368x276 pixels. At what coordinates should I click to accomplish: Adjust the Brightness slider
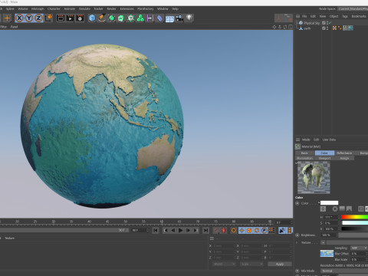[353, 235]
